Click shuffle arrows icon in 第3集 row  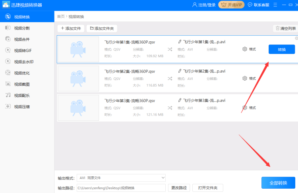(170, 108)
